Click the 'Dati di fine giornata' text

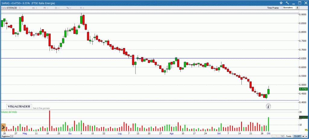click(41, 108)
